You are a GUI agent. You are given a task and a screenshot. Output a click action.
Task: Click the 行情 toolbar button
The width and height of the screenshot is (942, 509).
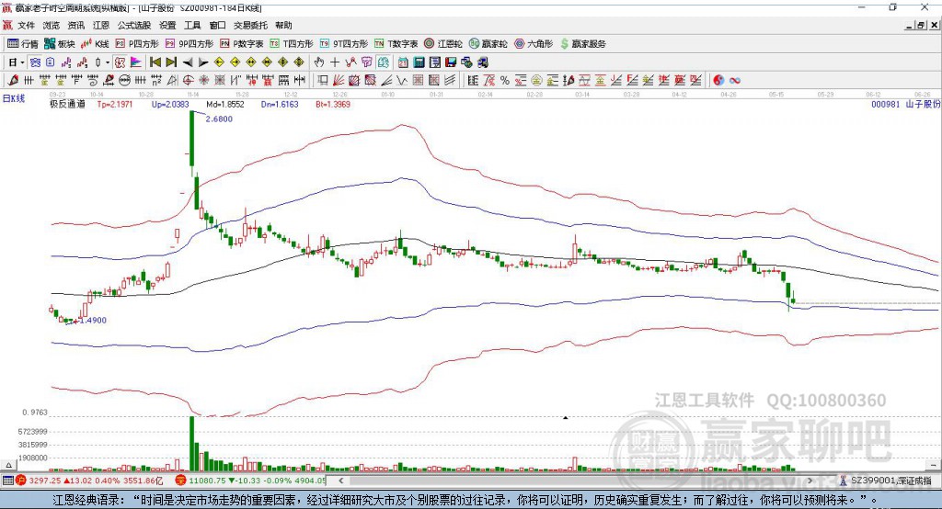pyautogui.click(x=23, y=44)
